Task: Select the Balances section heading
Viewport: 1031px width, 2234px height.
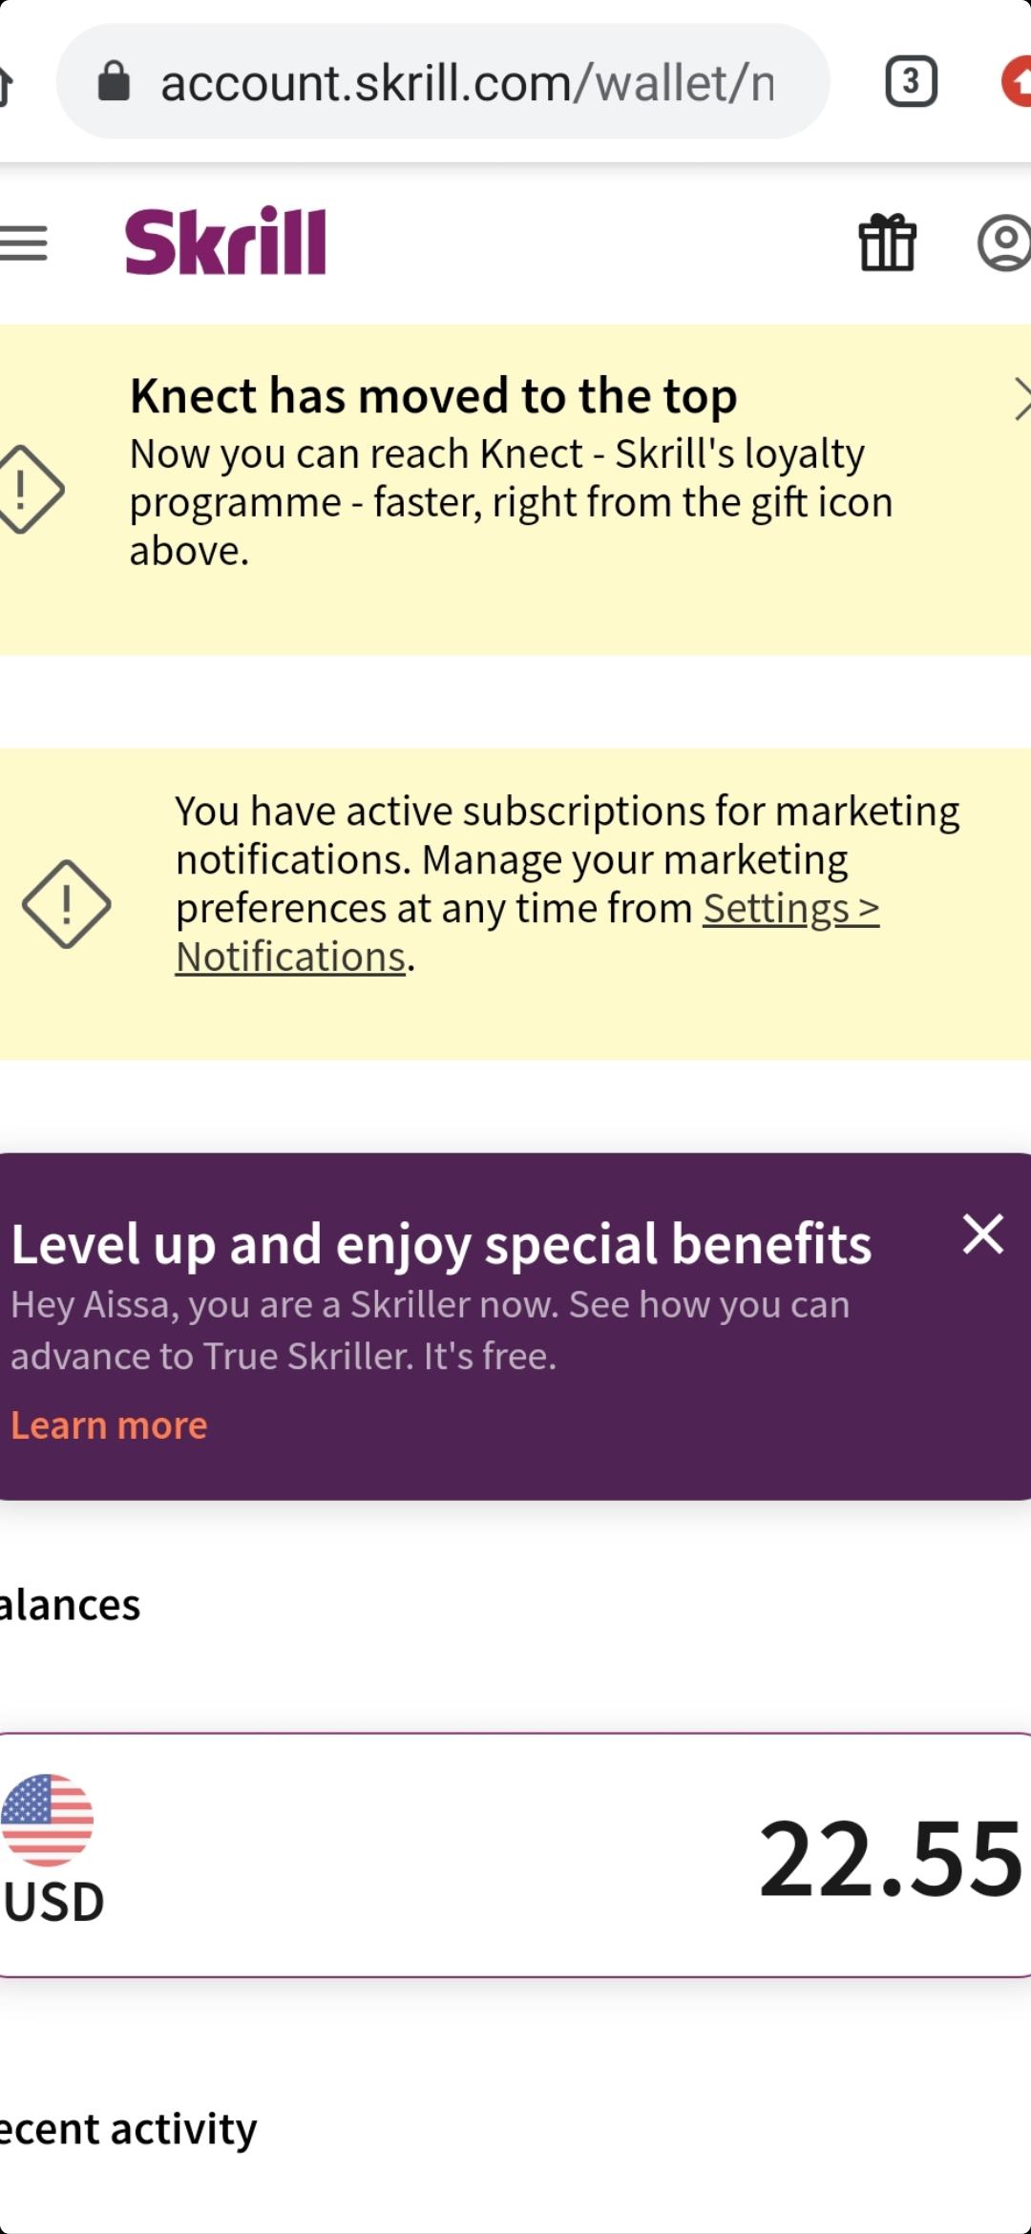Action: pyautogui.click(x=70, y=1604)
